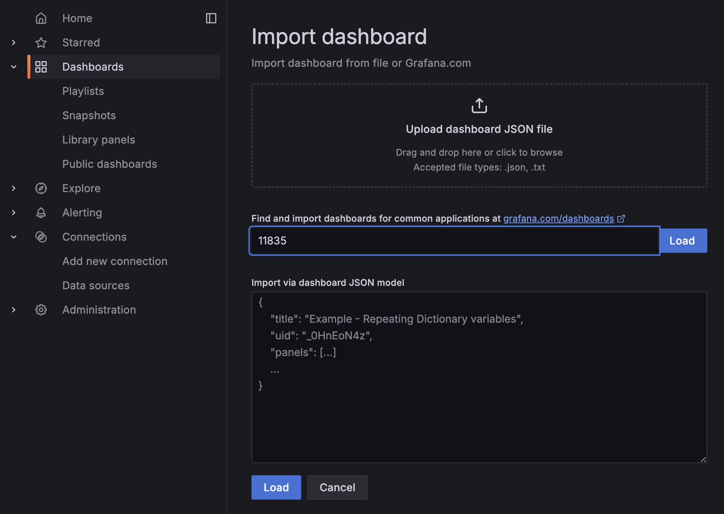Click the Explore compass icon
The height and width of the screenshot is (514, 724).
(x=41, y=188)
